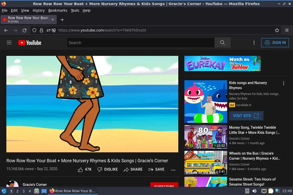
Task: Open tracking protection shield icon
Action: (34, 30)
